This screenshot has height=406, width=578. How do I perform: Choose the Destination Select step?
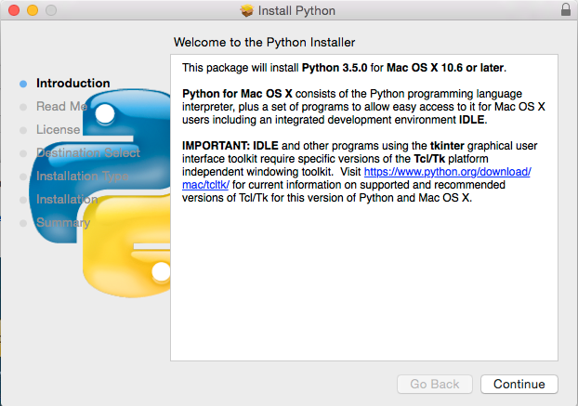tap(87, 152)
